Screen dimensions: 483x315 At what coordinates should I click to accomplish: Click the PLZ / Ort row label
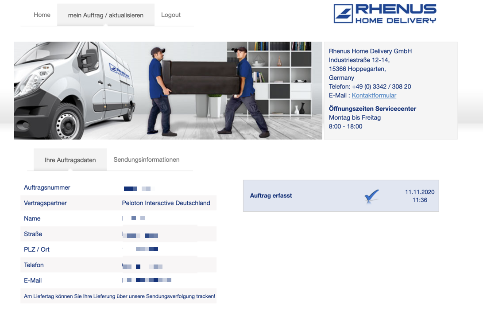tap(37, 249)
